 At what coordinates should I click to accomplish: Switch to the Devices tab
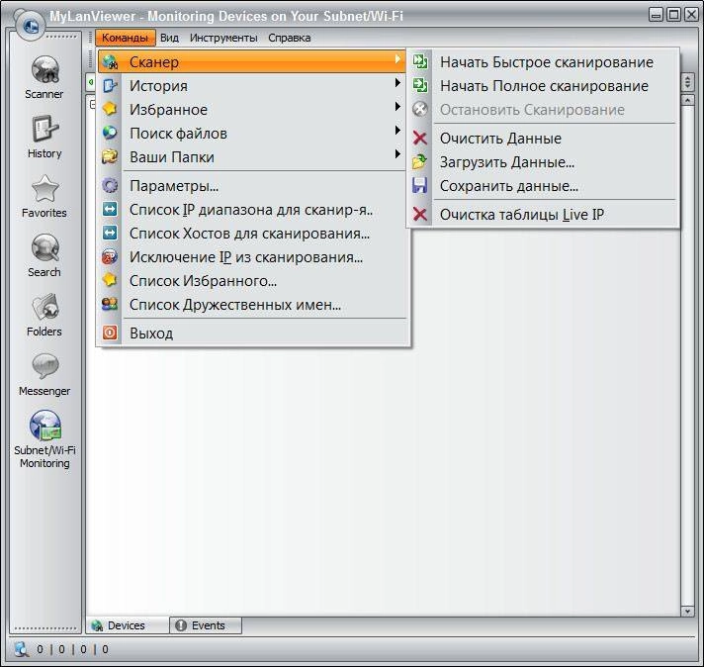tap(128, 625)
